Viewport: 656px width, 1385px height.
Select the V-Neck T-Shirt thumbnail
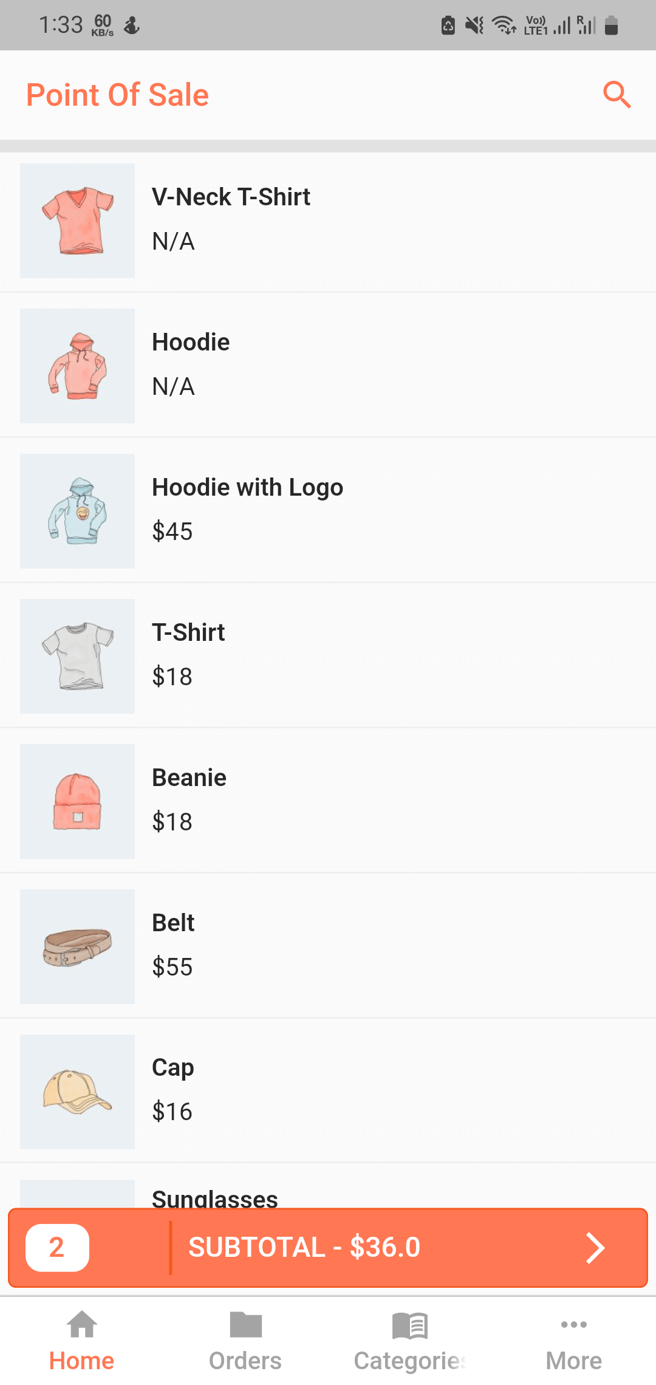(78, 221)
